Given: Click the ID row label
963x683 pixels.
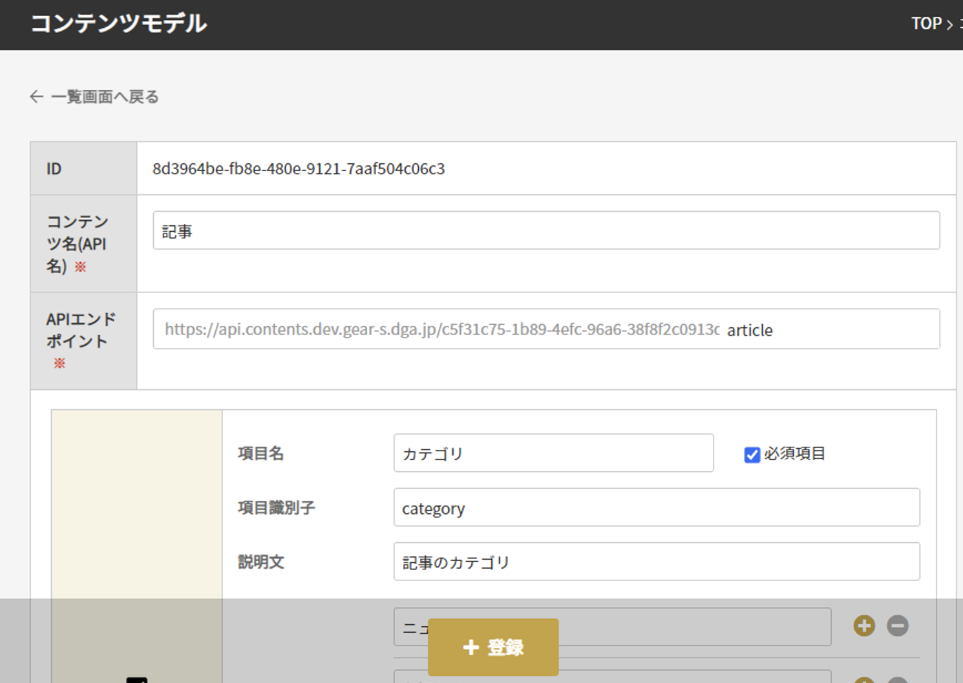Looking at the screenshot, I should click(54, 169).
